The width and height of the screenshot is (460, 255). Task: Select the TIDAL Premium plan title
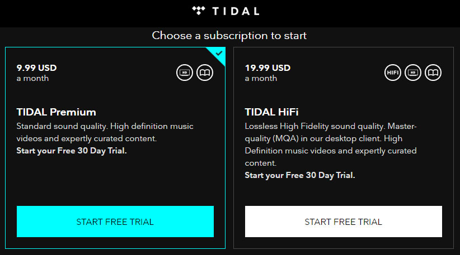[57, 112]
